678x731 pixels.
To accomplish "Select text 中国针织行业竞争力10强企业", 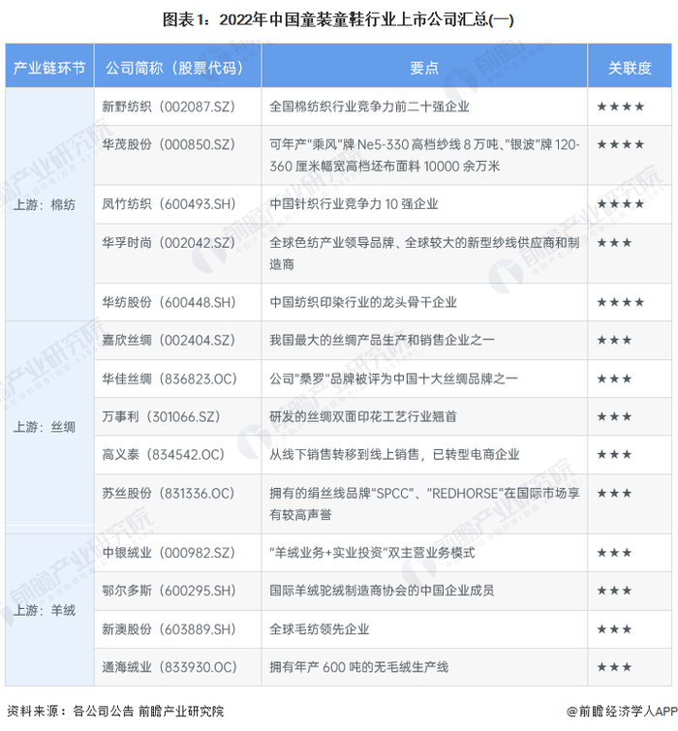I will pyautogui.click(x=354, y=204).
